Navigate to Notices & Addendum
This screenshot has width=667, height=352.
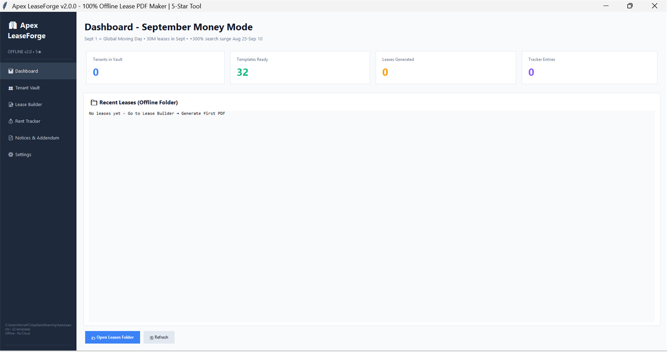click(38, 138)
